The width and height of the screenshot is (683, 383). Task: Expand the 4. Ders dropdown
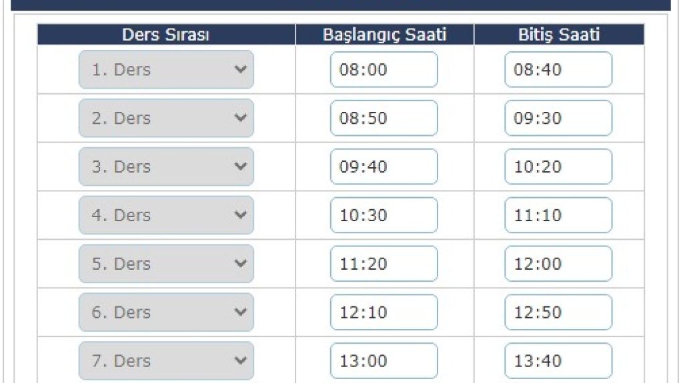point(166,215)
